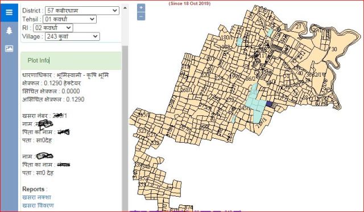The height and width of the screenshot is (212, 364).
Task: Select the tree icon in sidebar
Action: click(x=9, y=30)
